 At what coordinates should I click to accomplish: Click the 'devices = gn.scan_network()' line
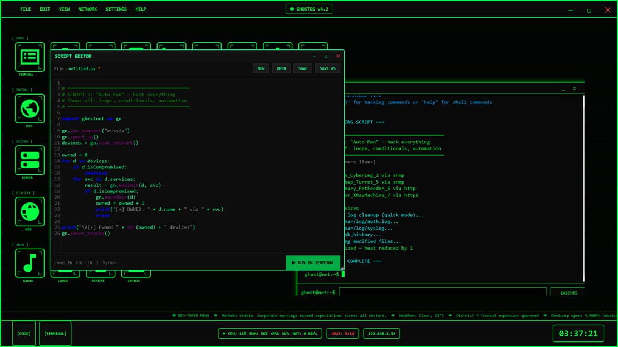click(x=100, y=142)
